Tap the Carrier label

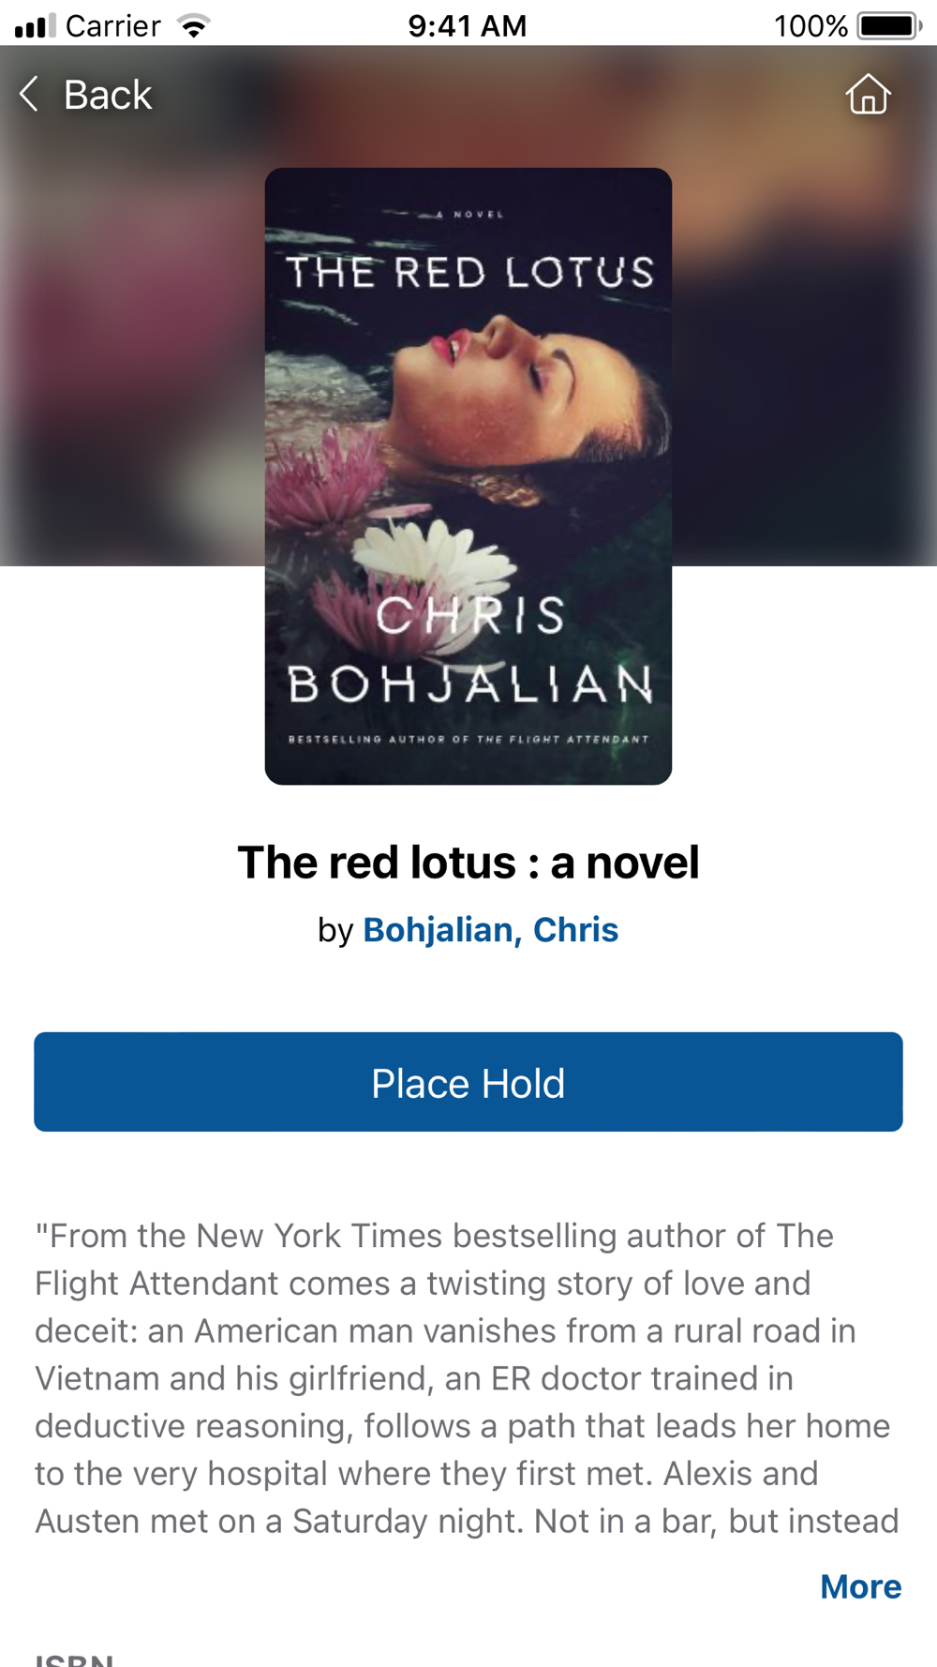coord(113,25)
